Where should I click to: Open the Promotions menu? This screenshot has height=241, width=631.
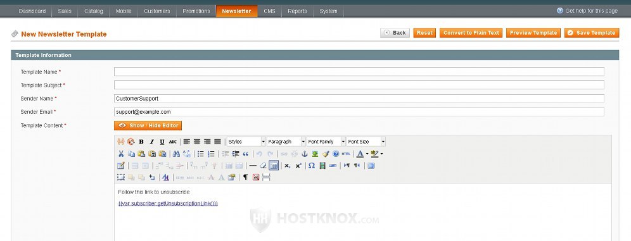tap(196, 11)
